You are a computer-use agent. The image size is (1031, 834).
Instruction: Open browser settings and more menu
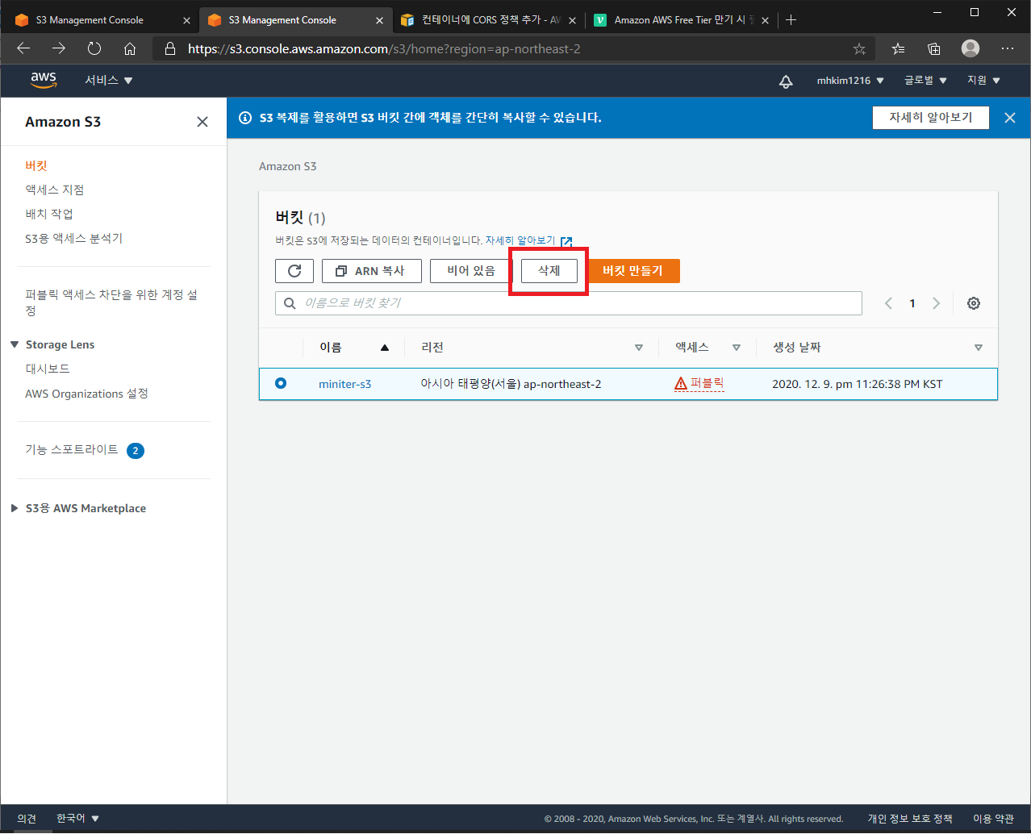(x=1008, y=49)
